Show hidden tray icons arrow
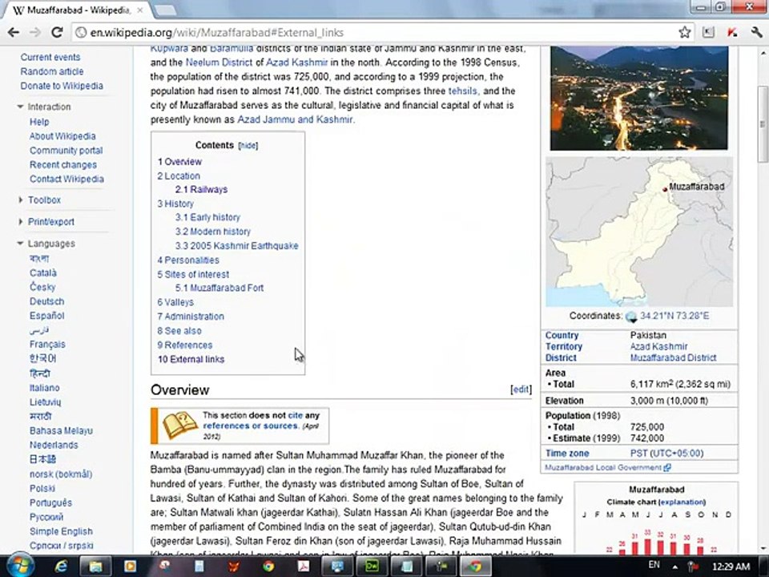This screenshot has height=577, width=769. 675,567
